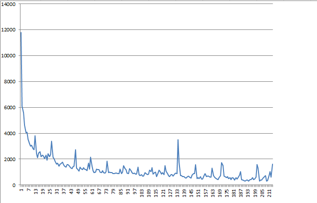Select the 0 y-axis label
This screenshot has height=203, width=317.
14,185
